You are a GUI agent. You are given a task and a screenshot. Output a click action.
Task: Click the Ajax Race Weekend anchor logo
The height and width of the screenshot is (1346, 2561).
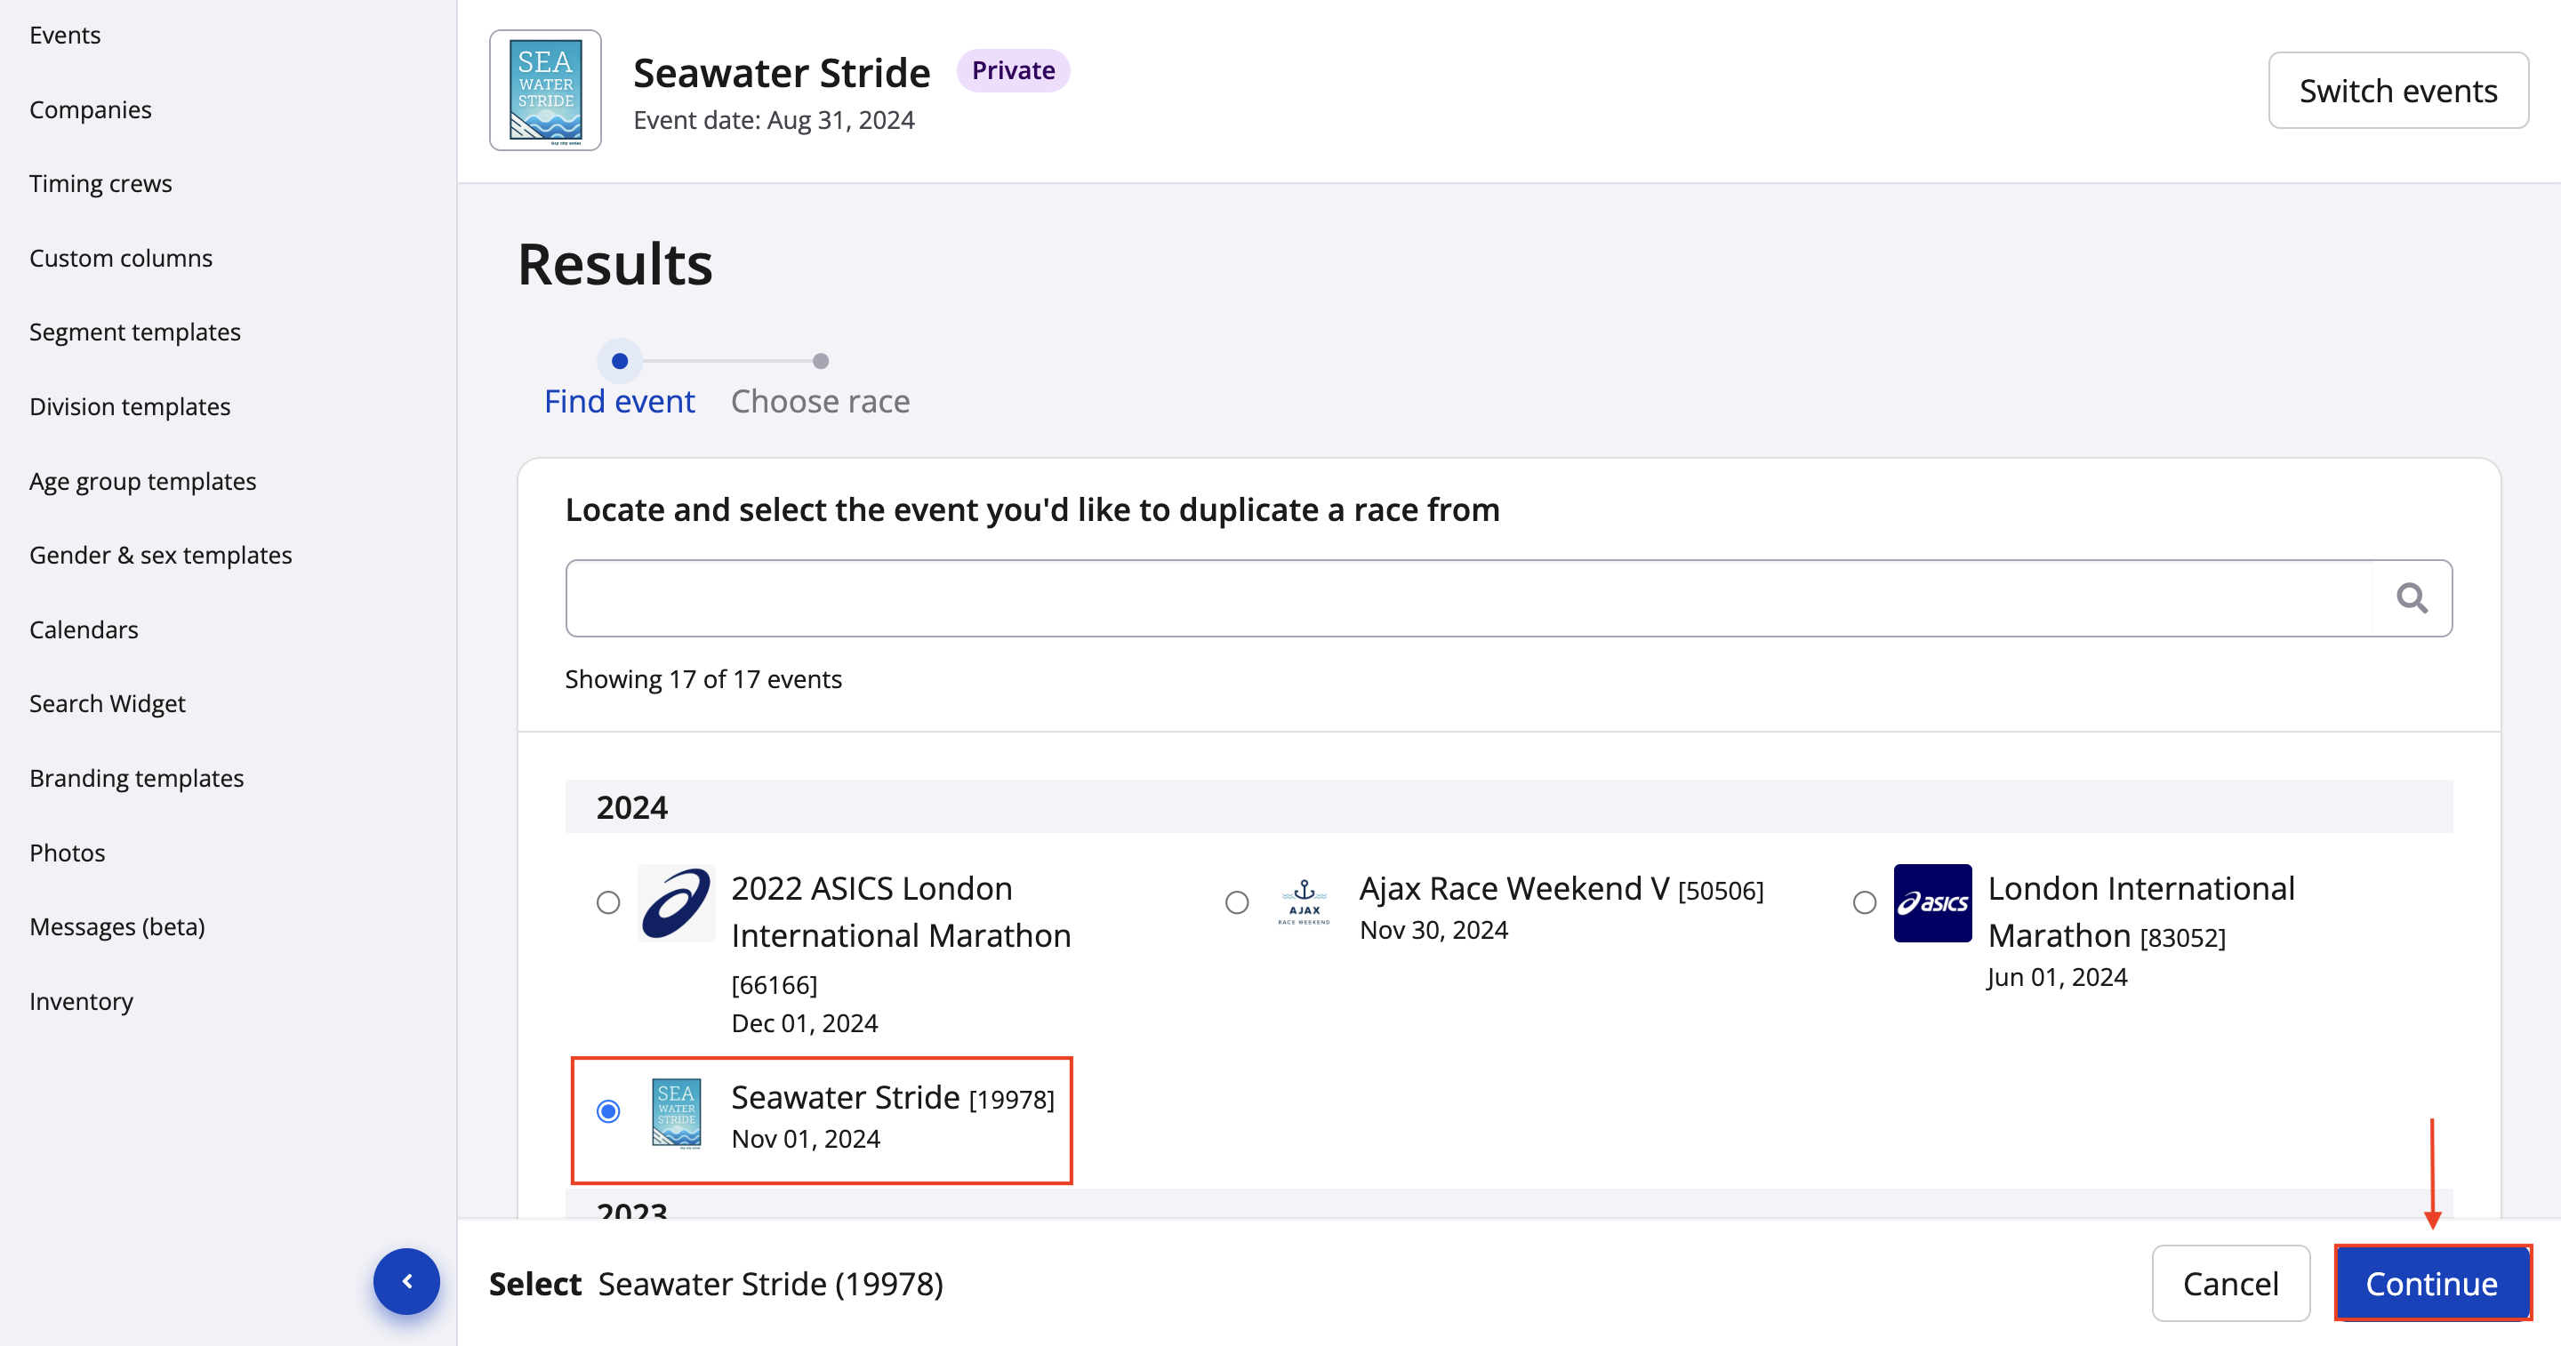tap(1304, 901)
